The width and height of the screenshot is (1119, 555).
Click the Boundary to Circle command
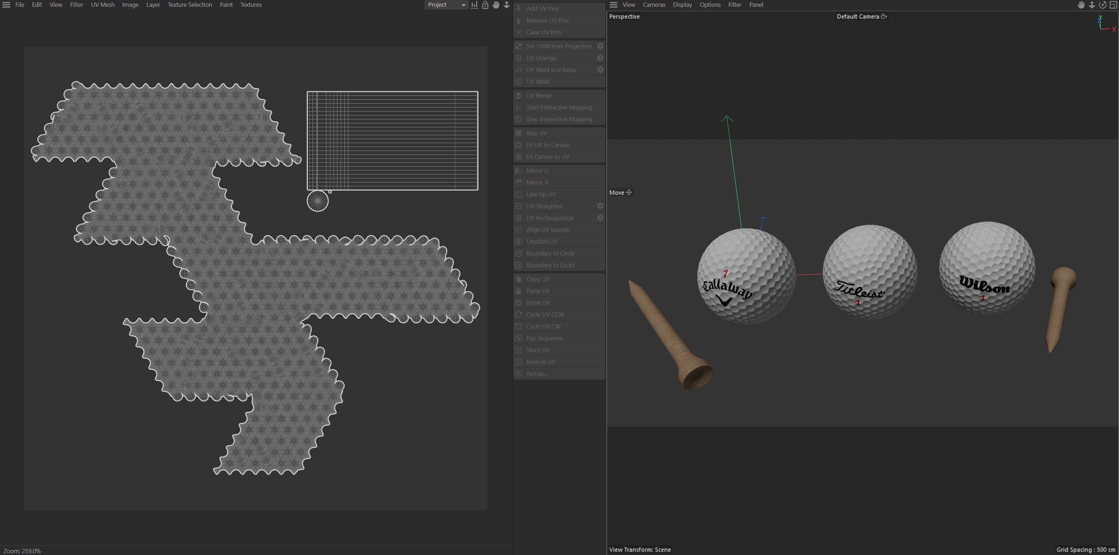point(550,253)
